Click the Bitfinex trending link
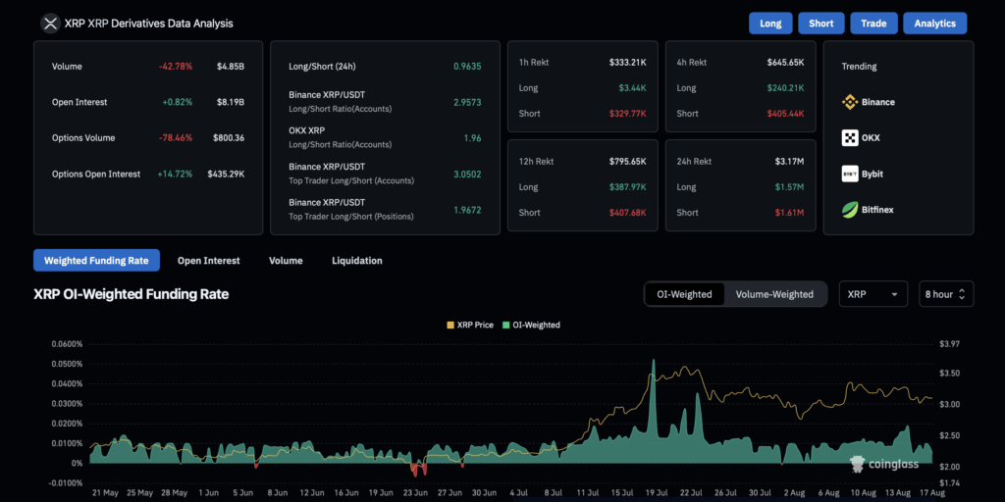 877,210
